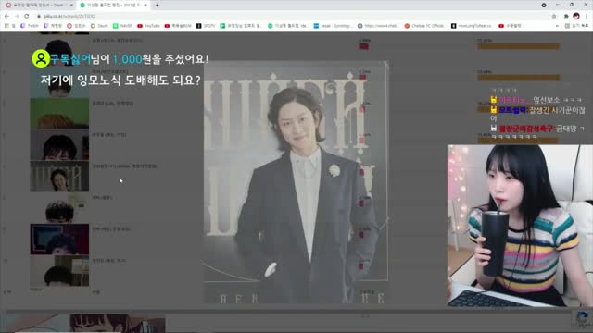Open the YouTube bookmark
Image resolution: width=593 pixels, height=333 pixels.
coord(148,26)
